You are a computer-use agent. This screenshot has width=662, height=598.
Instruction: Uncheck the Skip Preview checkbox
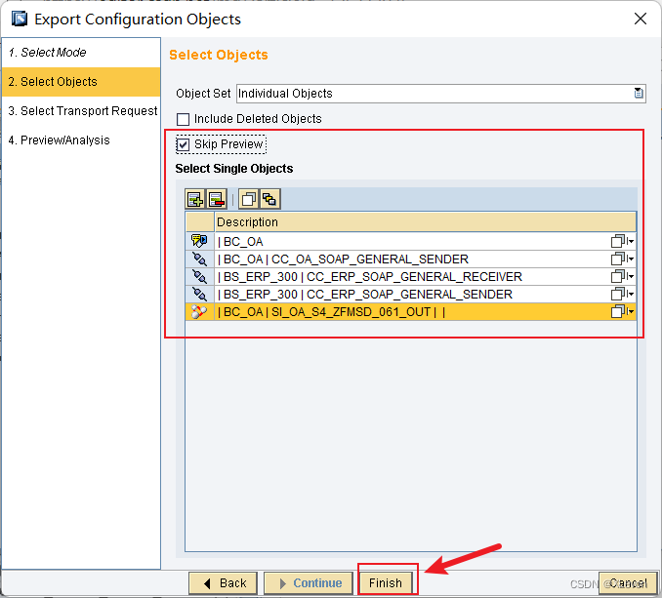(183, 144)
